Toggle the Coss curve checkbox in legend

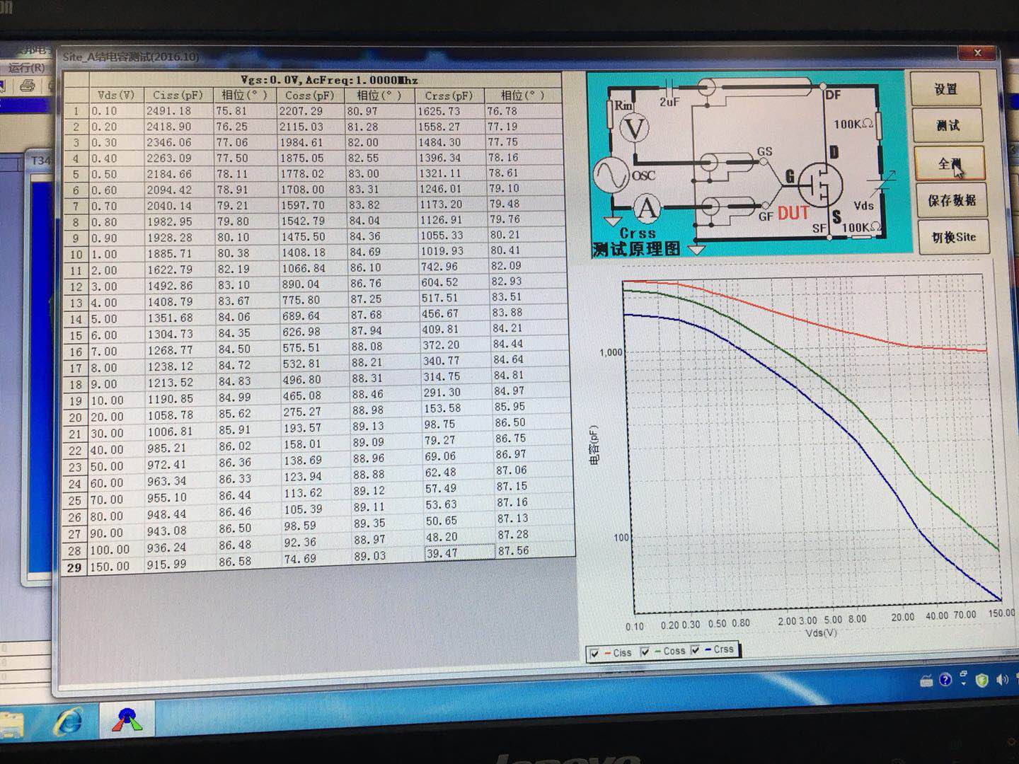click(x=645, y=652)
